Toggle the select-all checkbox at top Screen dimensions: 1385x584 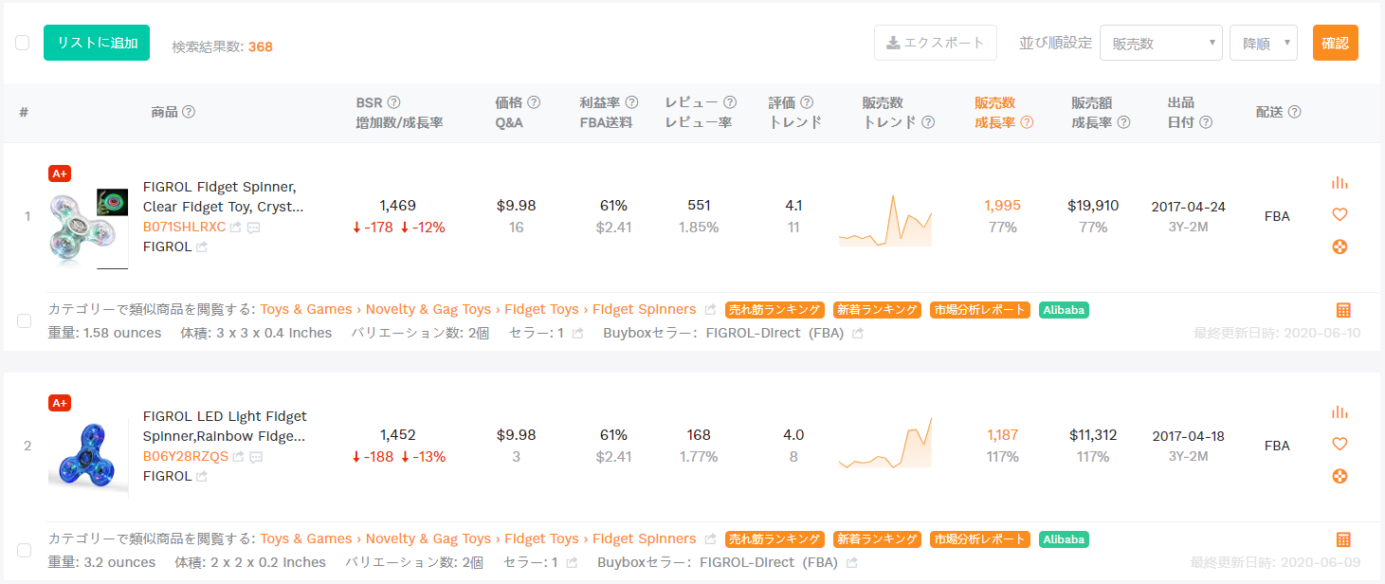click(23, 43)
